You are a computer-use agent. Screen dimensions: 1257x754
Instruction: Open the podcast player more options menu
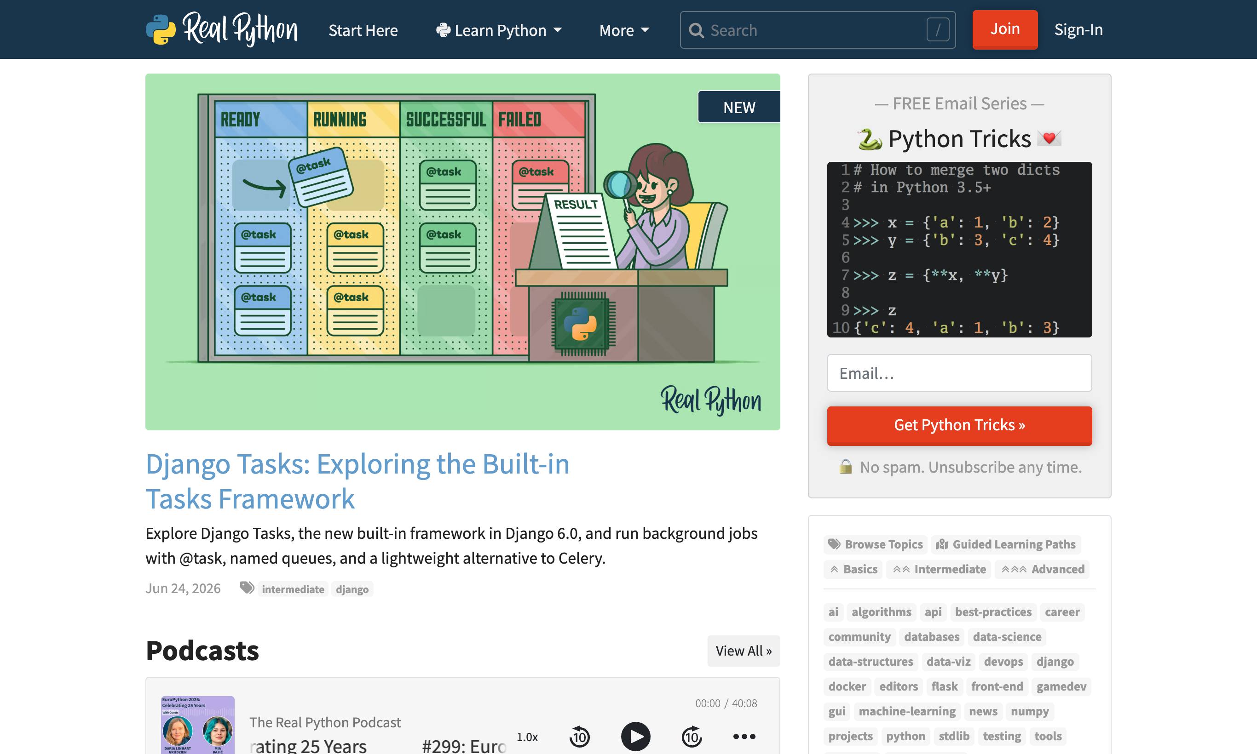pyautogui.click(x=744, y=736)
